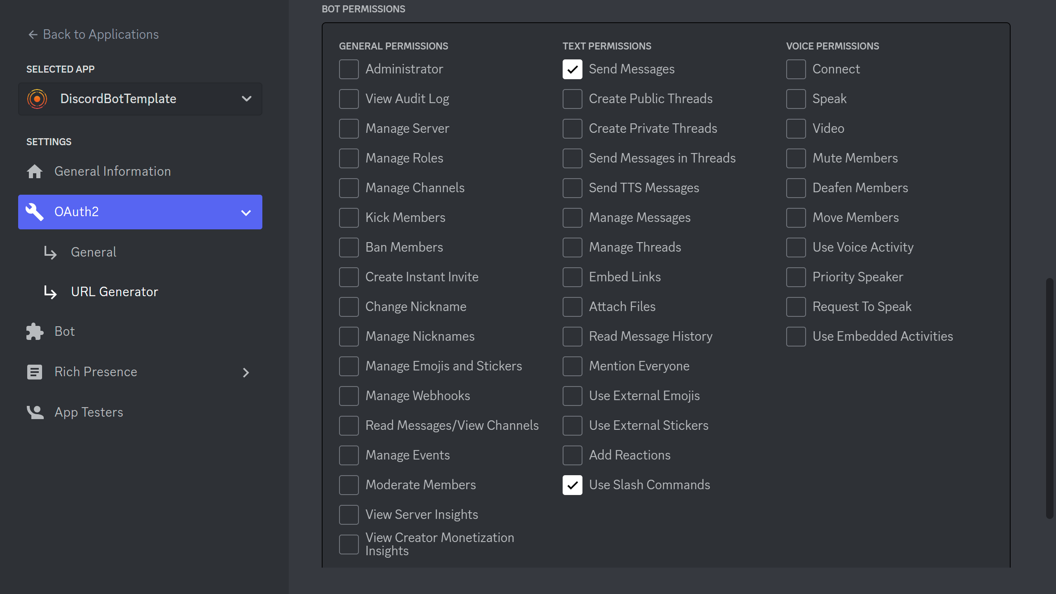Click the OAuth2 wrench icon

tap(35, 212)
